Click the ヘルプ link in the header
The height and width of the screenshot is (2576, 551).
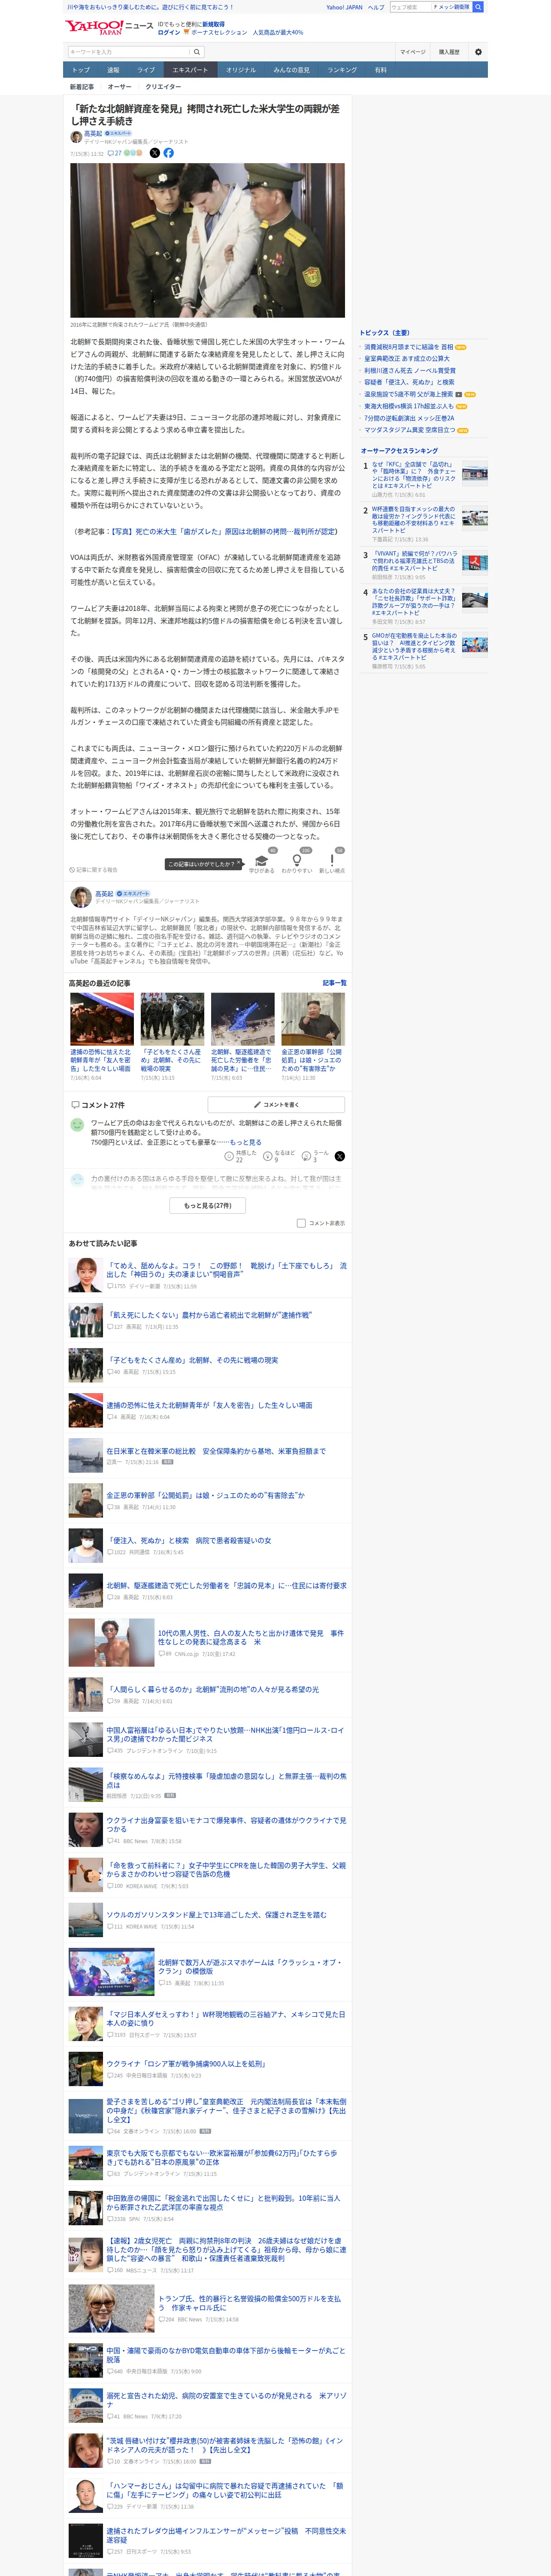pyautogui.click(x=375, y=7)
